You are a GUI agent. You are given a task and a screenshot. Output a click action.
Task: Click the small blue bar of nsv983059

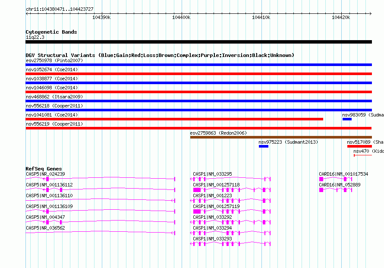347,119
